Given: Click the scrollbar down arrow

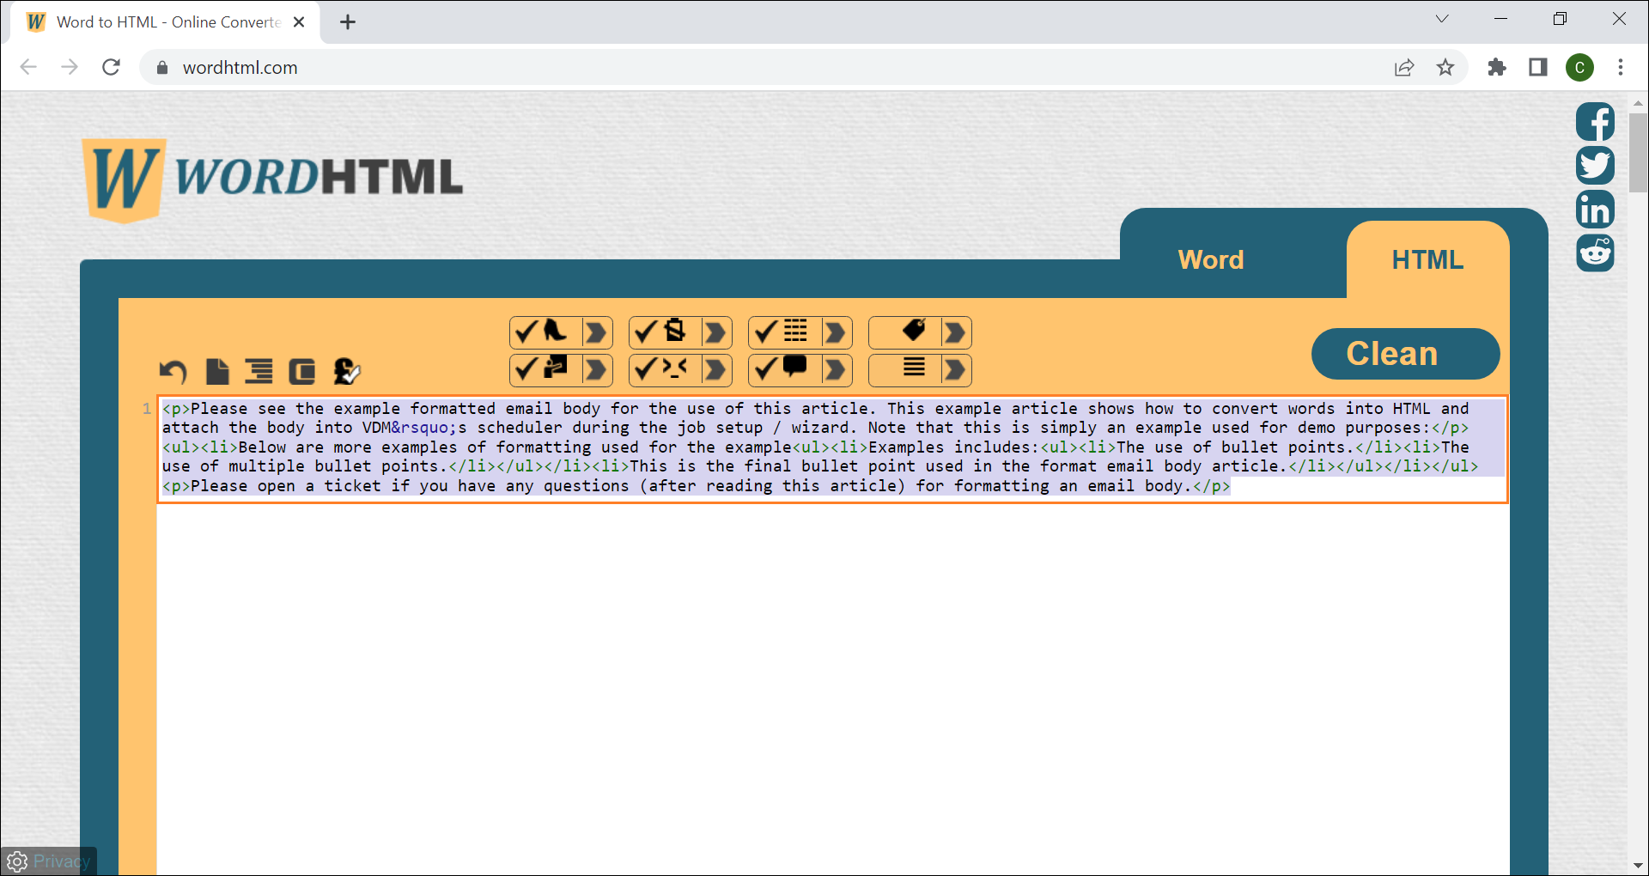Looking at the screenshot, I should point(1637,866).
